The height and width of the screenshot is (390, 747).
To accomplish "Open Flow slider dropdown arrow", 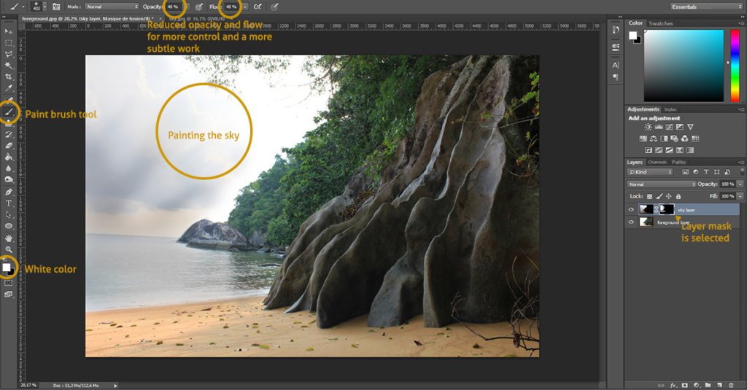I will pos(245,7).
